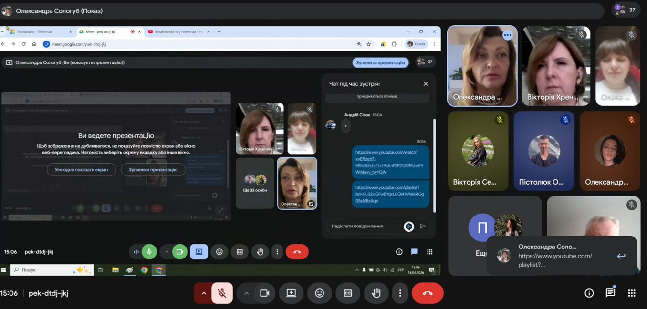This screenshot has width=647, height=309.
Task: Toggle camera in the main meeting toolbar
Action: point(264,293)
